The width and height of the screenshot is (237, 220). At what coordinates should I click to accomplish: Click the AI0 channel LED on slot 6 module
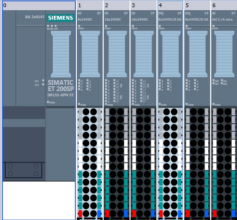(x=213, y=80)
